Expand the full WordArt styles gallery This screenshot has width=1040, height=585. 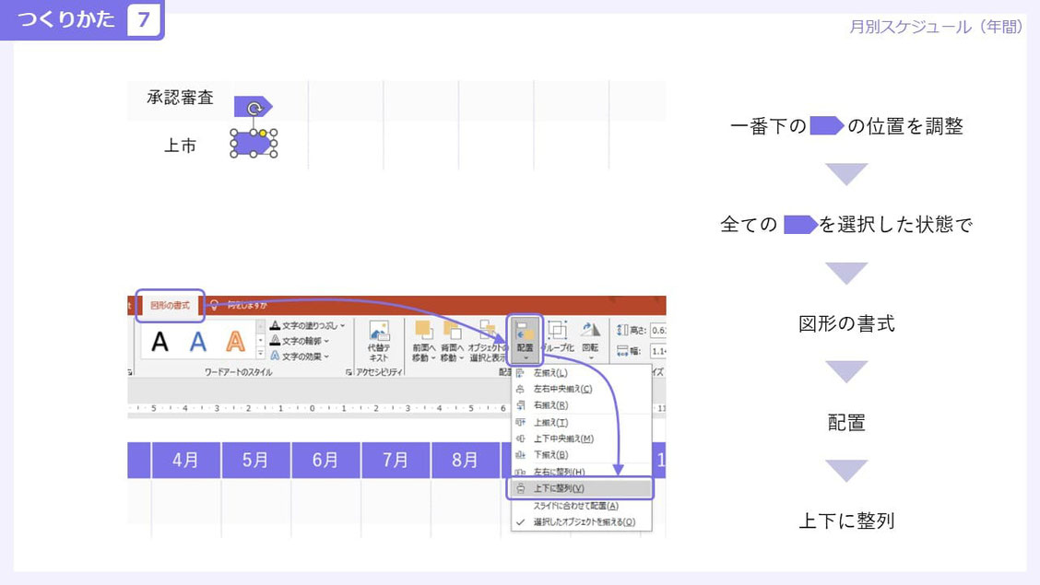click(260, 355)
